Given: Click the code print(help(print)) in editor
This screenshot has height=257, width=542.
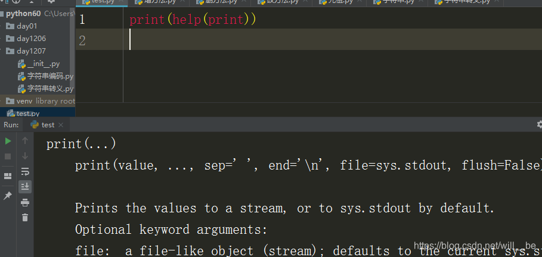Looking at the screenshot, I should point(193,20).
